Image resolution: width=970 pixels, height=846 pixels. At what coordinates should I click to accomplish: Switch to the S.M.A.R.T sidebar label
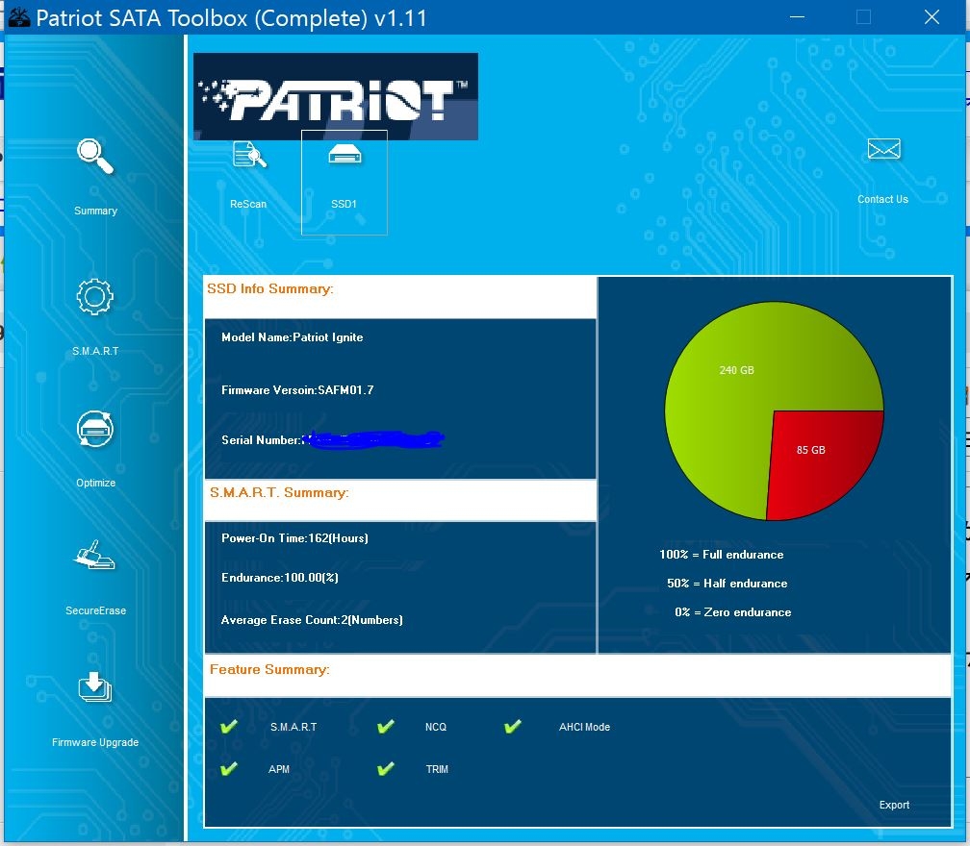point(95,351)
